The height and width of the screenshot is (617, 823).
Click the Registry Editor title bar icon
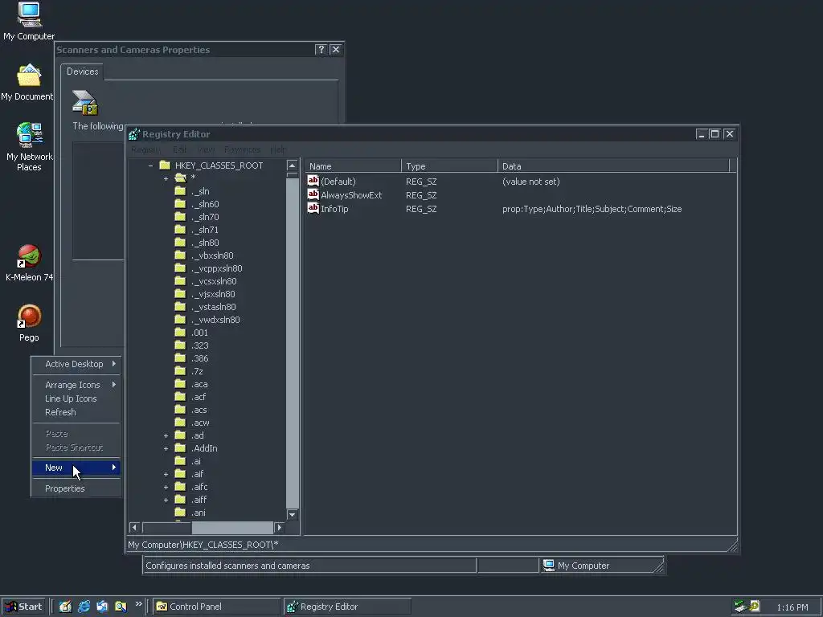(134, 134)
